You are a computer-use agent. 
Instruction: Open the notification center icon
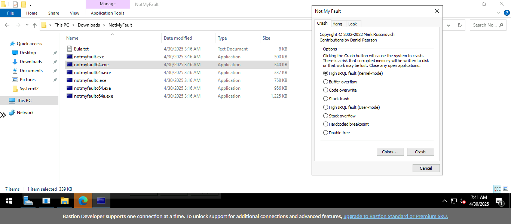click(499, 201)
